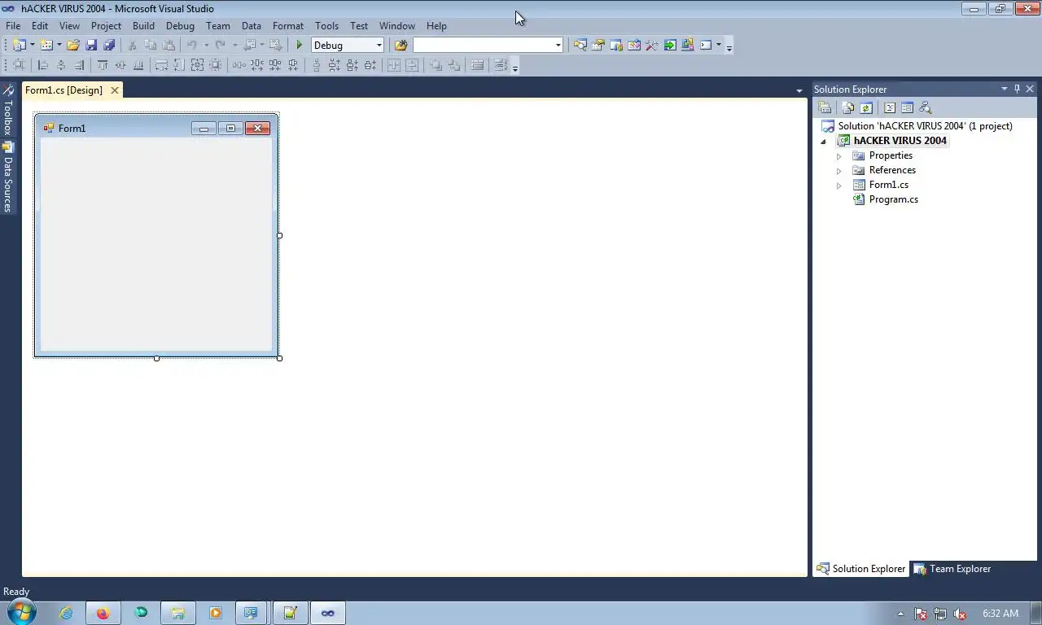Screen dimensions: 1042x625
Task: Open the File menu
Action: click(x=13, y=26)
